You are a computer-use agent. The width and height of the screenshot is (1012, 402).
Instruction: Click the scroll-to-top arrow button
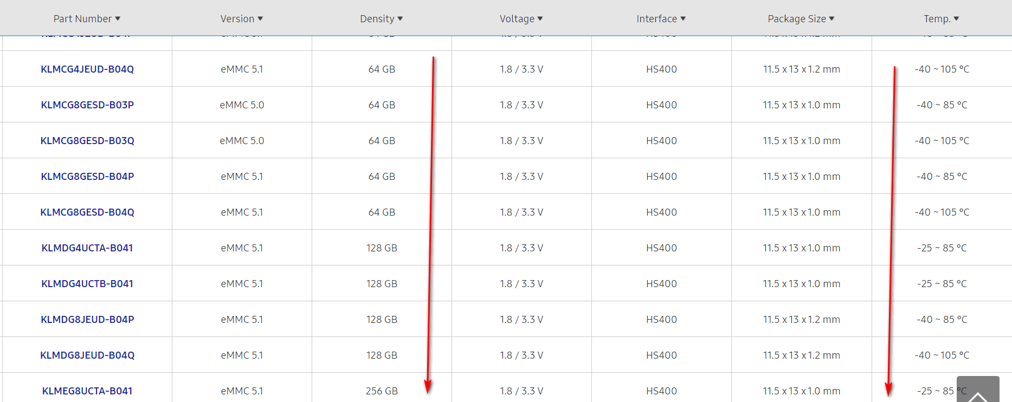coord(978,390)
